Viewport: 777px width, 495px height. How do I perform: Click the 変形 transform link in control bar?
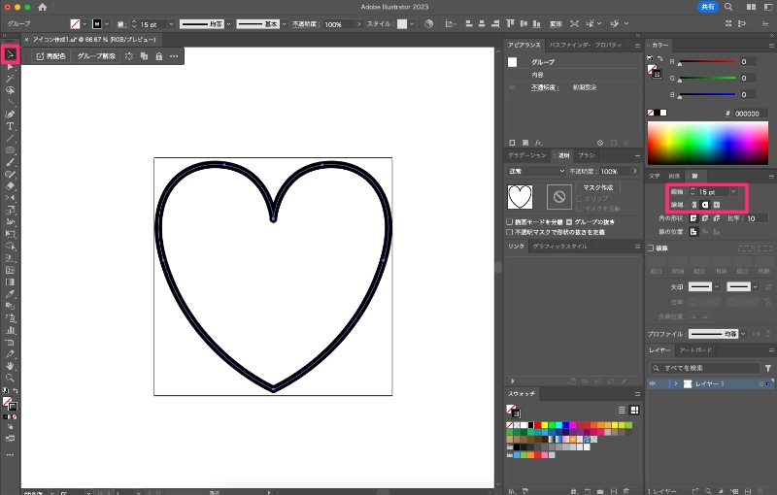coord(556,23)
